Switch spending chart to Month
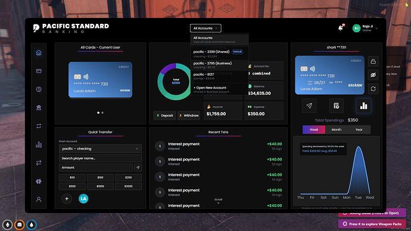 click(x=337, y=130)
